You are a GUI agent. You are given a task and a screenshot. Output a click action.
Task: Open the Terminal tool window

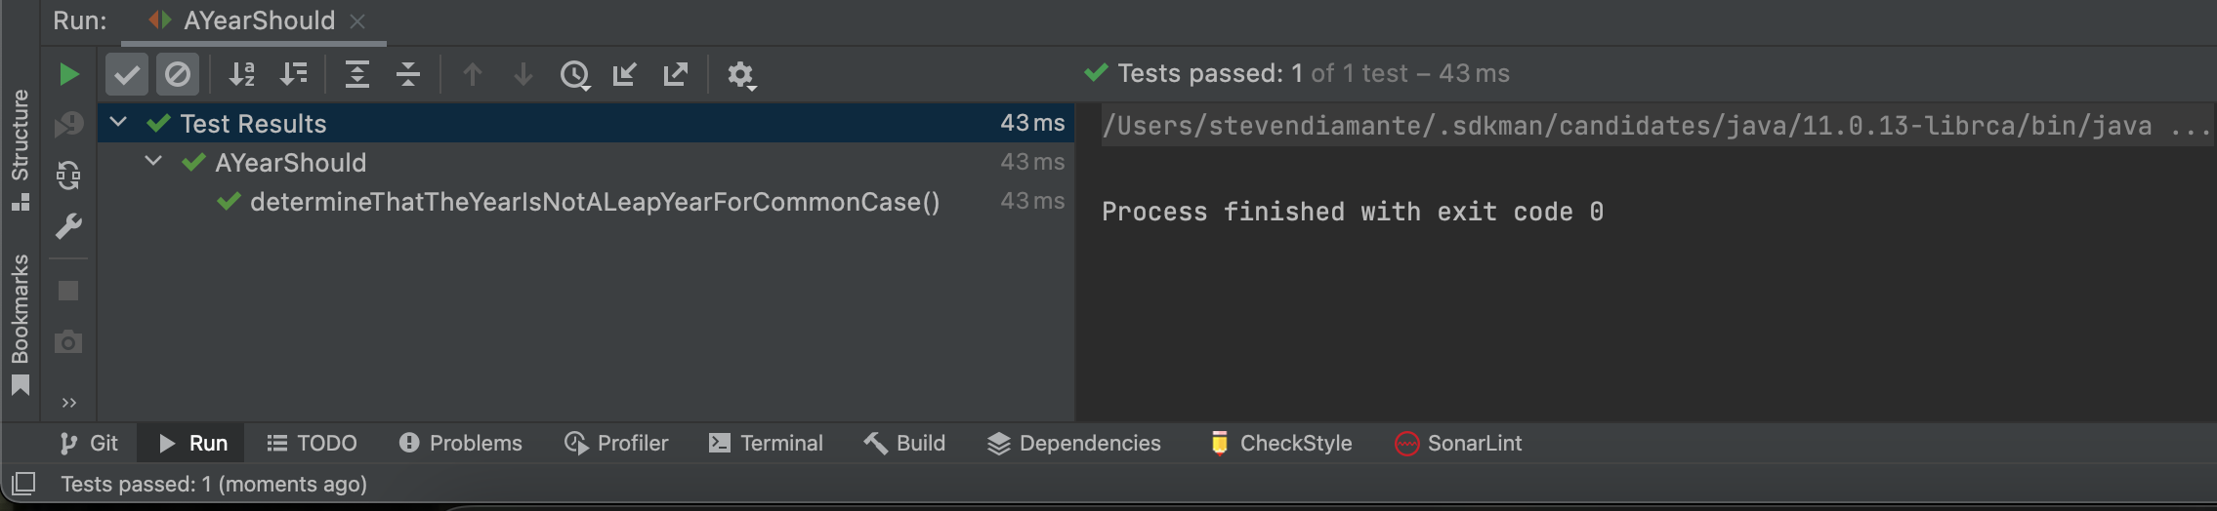coord(766,443)
